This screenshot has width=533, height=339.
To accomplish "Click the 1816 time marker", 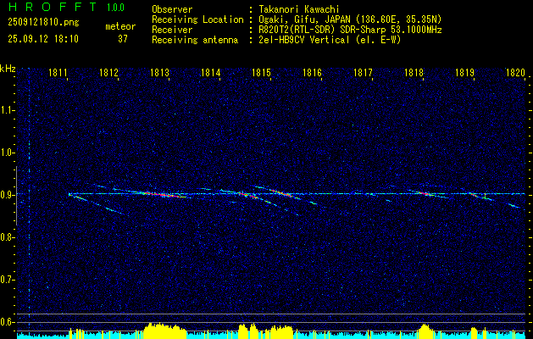I will (x=312, y=72).
